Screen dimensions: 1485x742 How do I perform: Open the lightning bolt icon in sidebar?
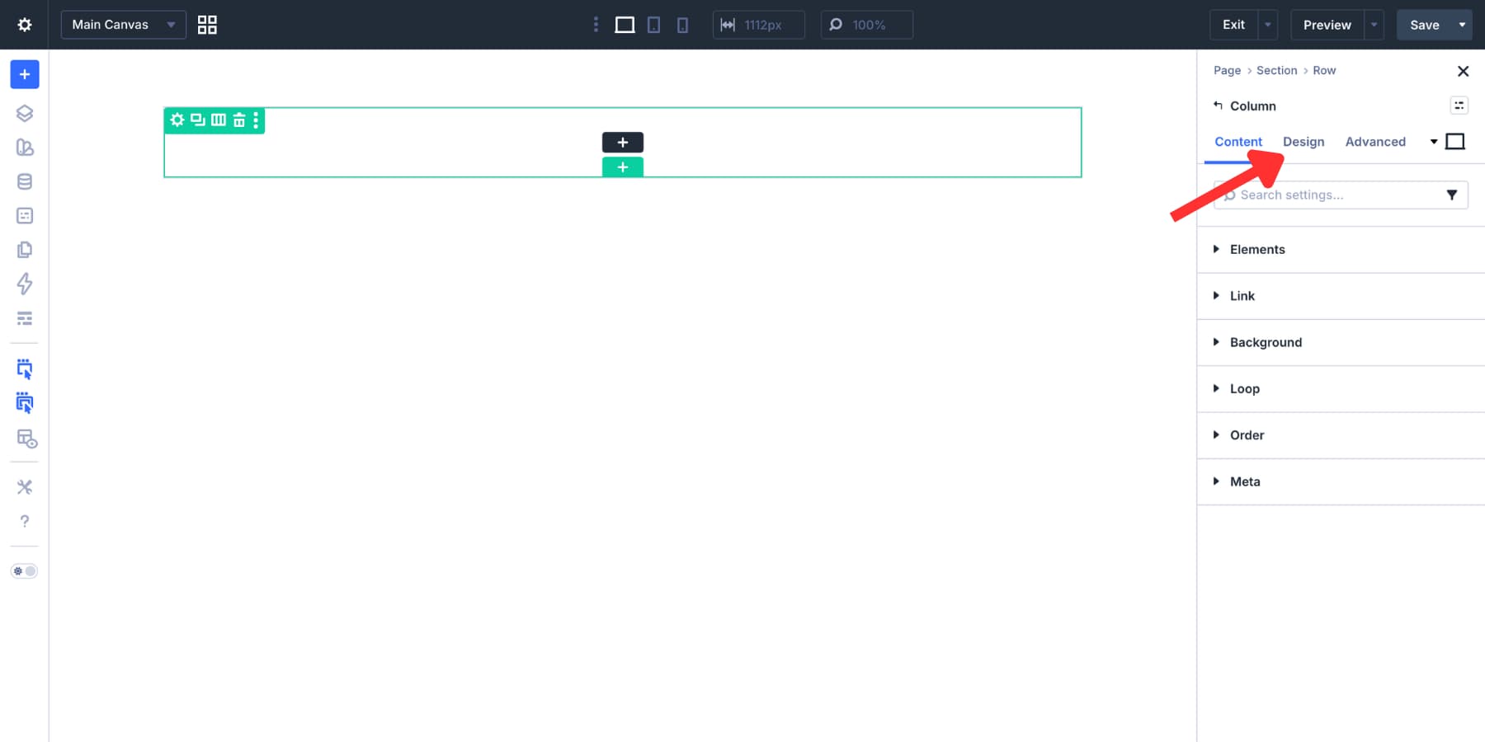(25, 284)
